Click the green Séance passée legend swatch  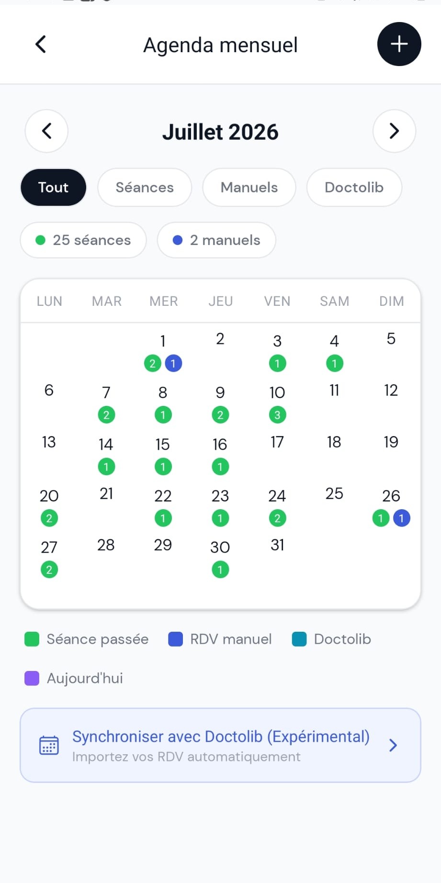(x=32, y=639)
